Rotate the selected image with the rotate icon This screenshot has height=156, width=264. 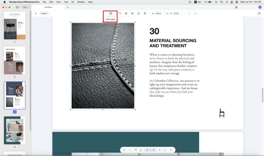(x=120, y=14)
